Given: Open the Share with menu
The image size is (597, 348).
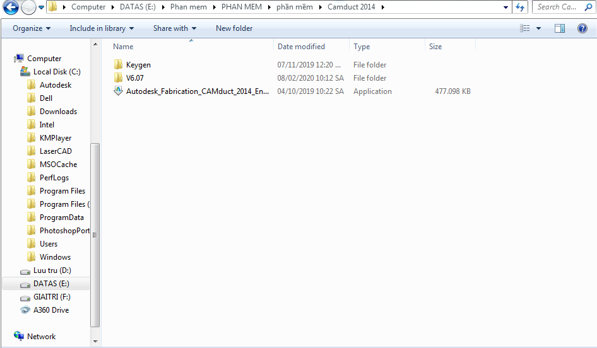Looking at the screenshot, I should 175,28.
